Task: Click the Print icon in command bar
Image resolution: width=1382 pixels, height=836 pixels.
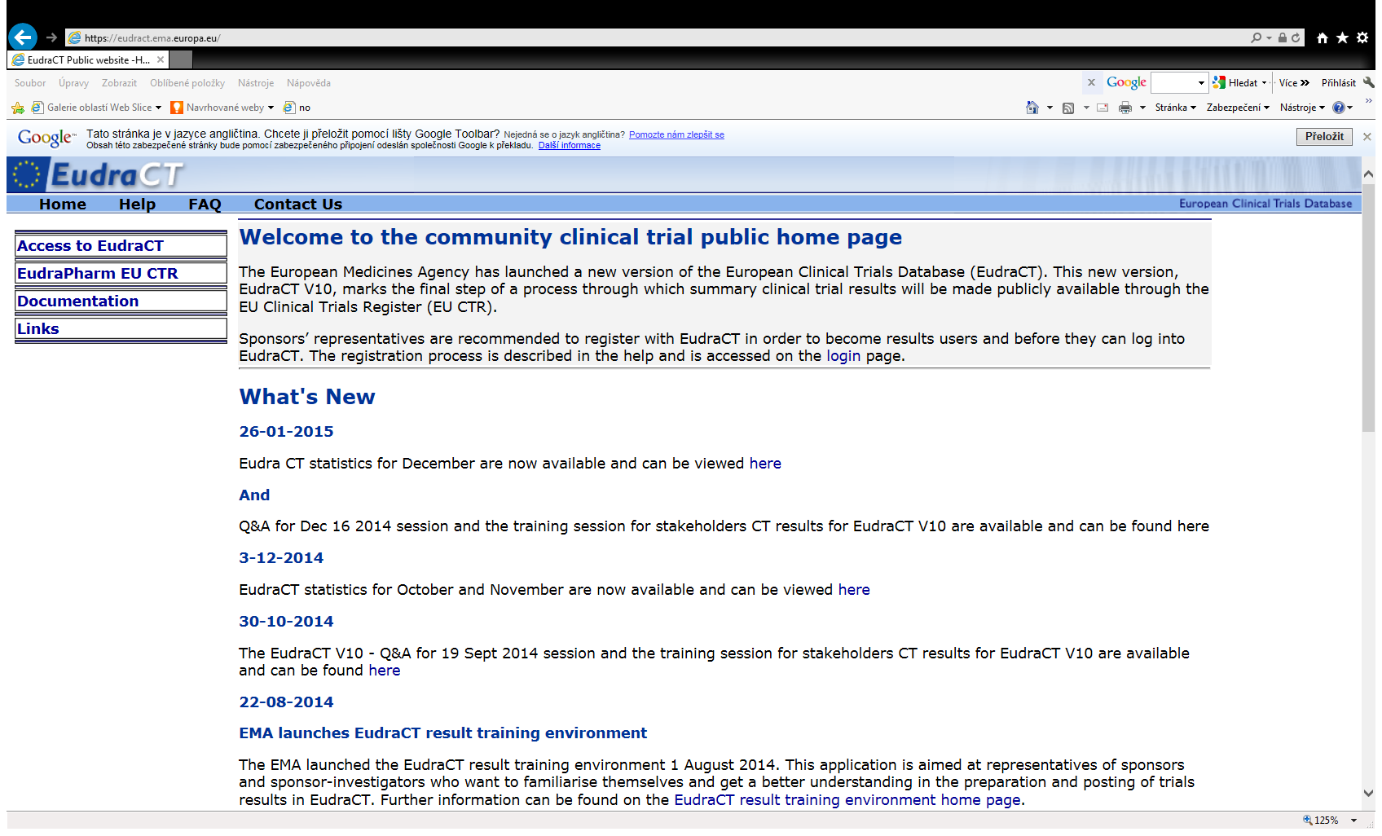Action: 1125,108
